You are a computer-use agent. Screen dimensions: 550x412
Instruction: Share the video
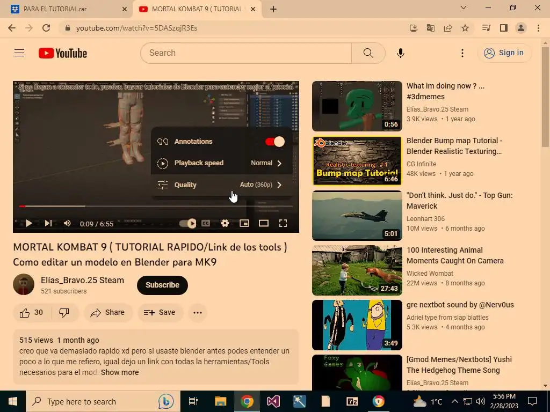pyautogui.click(x=107, y=313)
